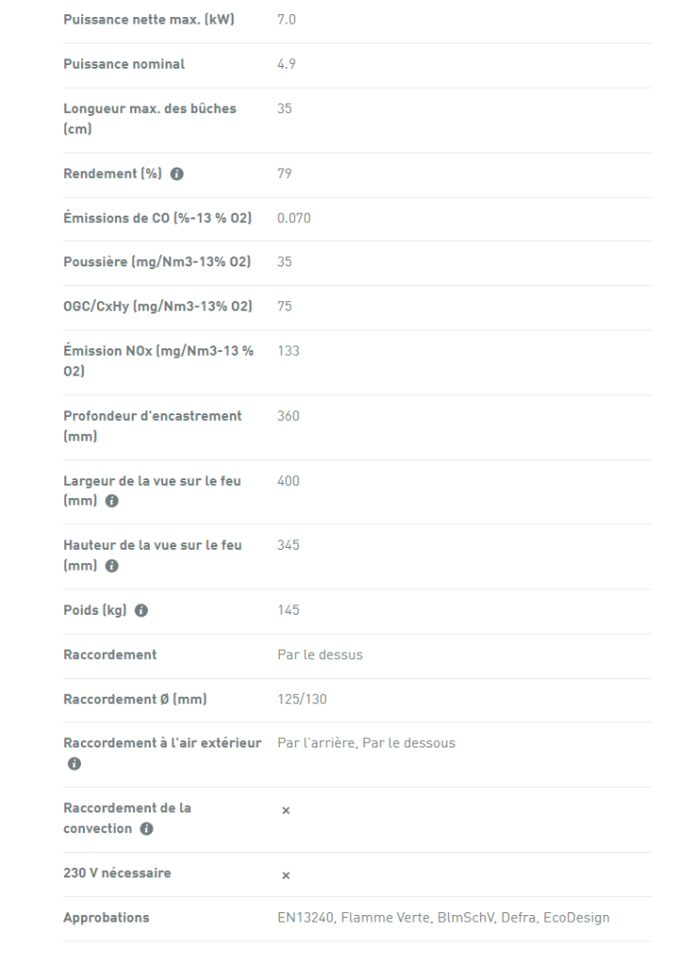Viewport: 696px width, 964px height.
Task: Show info tooltip next to Poids (kg)
Action: pyautogui.click(x=140, y=610)
